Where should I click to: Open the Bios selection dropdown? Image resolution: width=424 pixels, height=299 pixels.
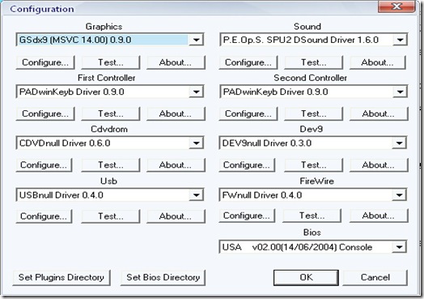pos(400,247)
